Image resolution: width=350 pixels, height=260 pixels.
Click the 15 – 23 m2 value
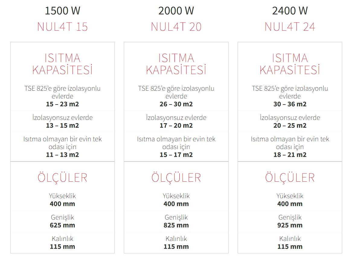point(63,104)
